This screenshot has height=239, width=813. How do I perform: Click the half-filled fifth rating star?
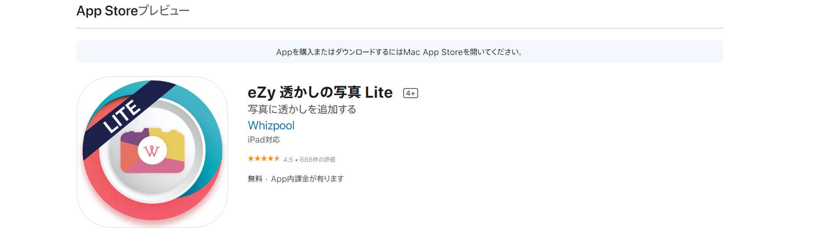tap(277, 159)
